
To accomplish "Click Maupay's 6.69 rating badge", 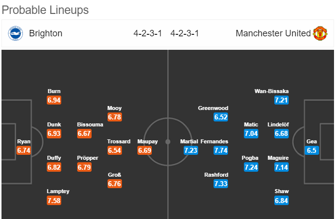I will (145, 150).
